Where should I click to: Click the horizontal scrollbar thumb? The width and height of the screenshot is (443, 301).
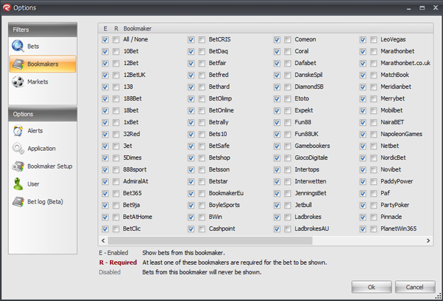210,240
